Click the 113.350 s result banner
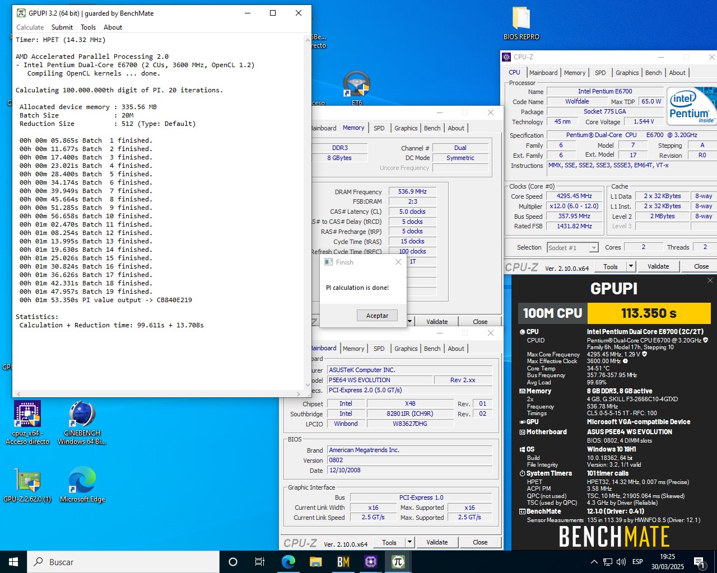The width and height of the screenshot is (717, 573). (x=649, y=313)
